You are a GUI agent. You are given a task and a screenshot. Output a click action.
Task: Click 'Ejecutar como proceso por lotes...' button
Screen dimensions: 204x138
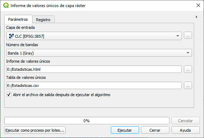click(x=35, y=130)
